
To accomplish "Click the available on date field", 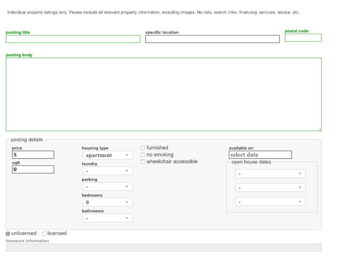I will point(260,155).
